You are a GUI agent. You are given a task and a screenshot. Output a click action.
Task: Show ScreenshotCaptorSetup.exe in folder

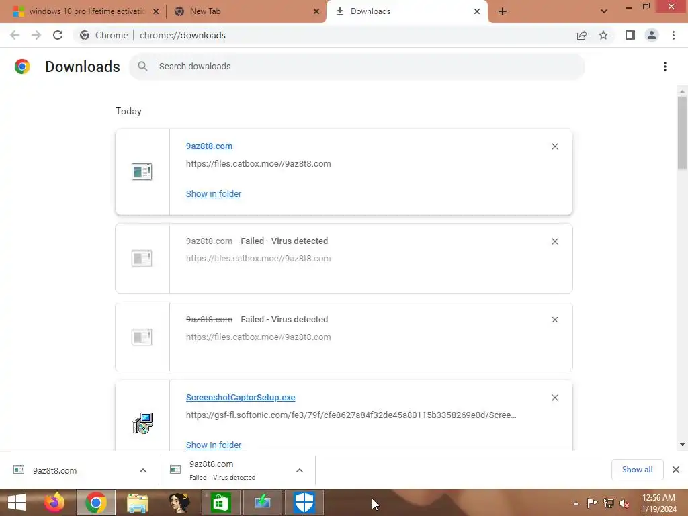pos(214,445)
